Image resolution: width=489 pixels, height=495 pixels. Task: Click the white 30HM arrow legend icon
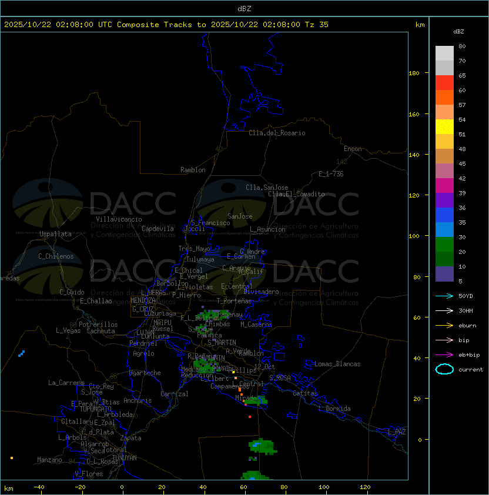444,310
